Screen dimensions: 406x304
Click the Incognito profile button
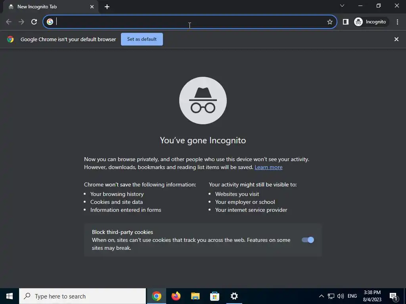click(371, 22)
